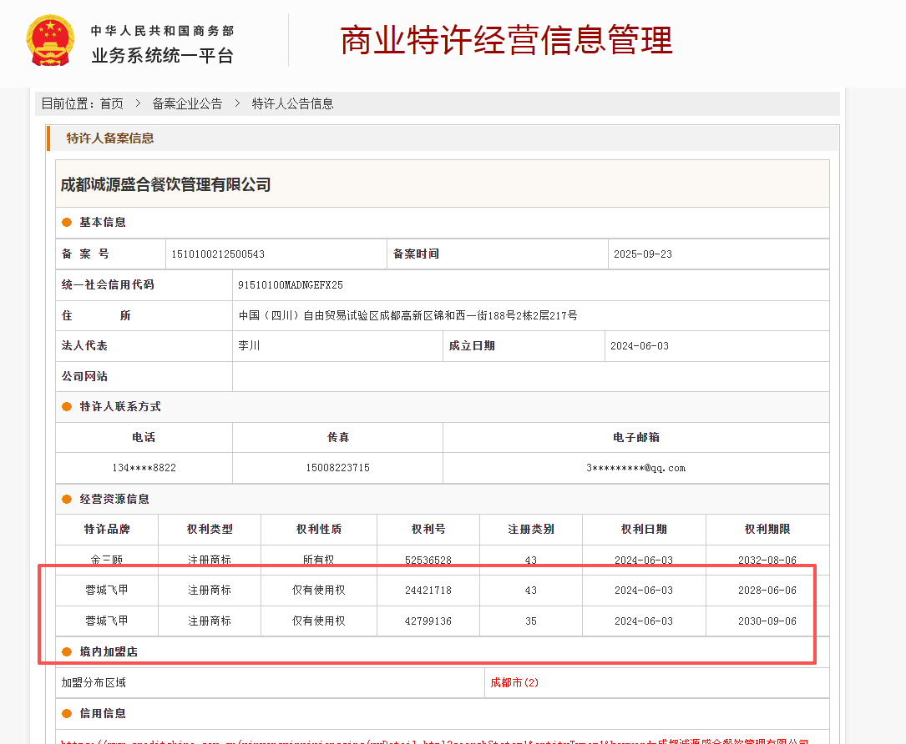906x744 pixels.
Task: Select class 43 in row 24421718
Action: [x=531, y=591]
